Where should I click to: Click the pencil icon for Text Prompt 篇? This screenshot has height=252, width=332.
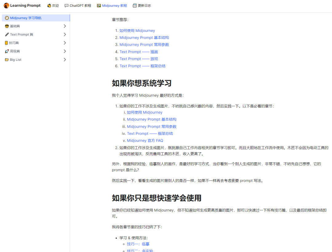7,34
